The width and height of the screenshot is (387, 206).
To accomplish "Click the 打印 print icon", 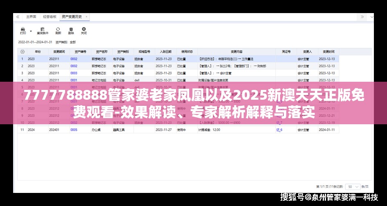I will (x=23, y=31).
